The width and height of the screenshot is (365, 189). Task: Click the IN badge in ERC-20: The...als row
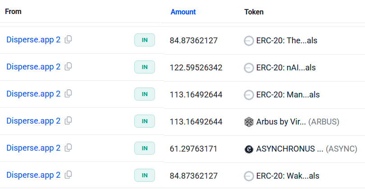coord(145,40)
